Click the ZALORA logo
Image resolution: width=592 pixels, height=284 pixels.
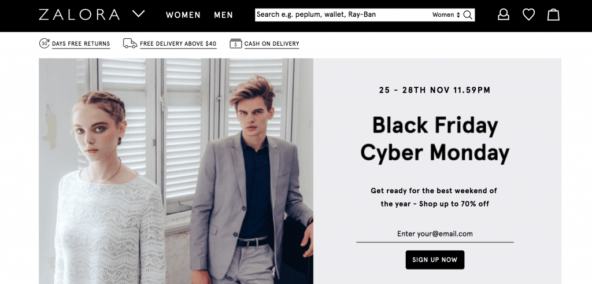[x=79, y=14]
